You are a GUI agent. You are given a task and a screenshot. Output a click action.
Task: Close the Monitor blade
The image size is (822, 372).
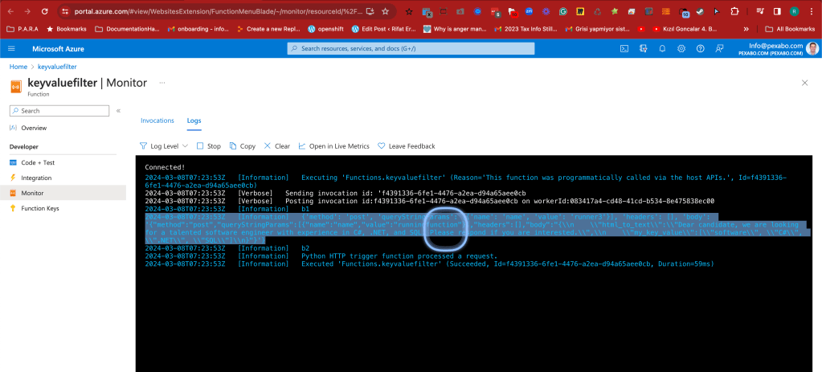point(804,83)
